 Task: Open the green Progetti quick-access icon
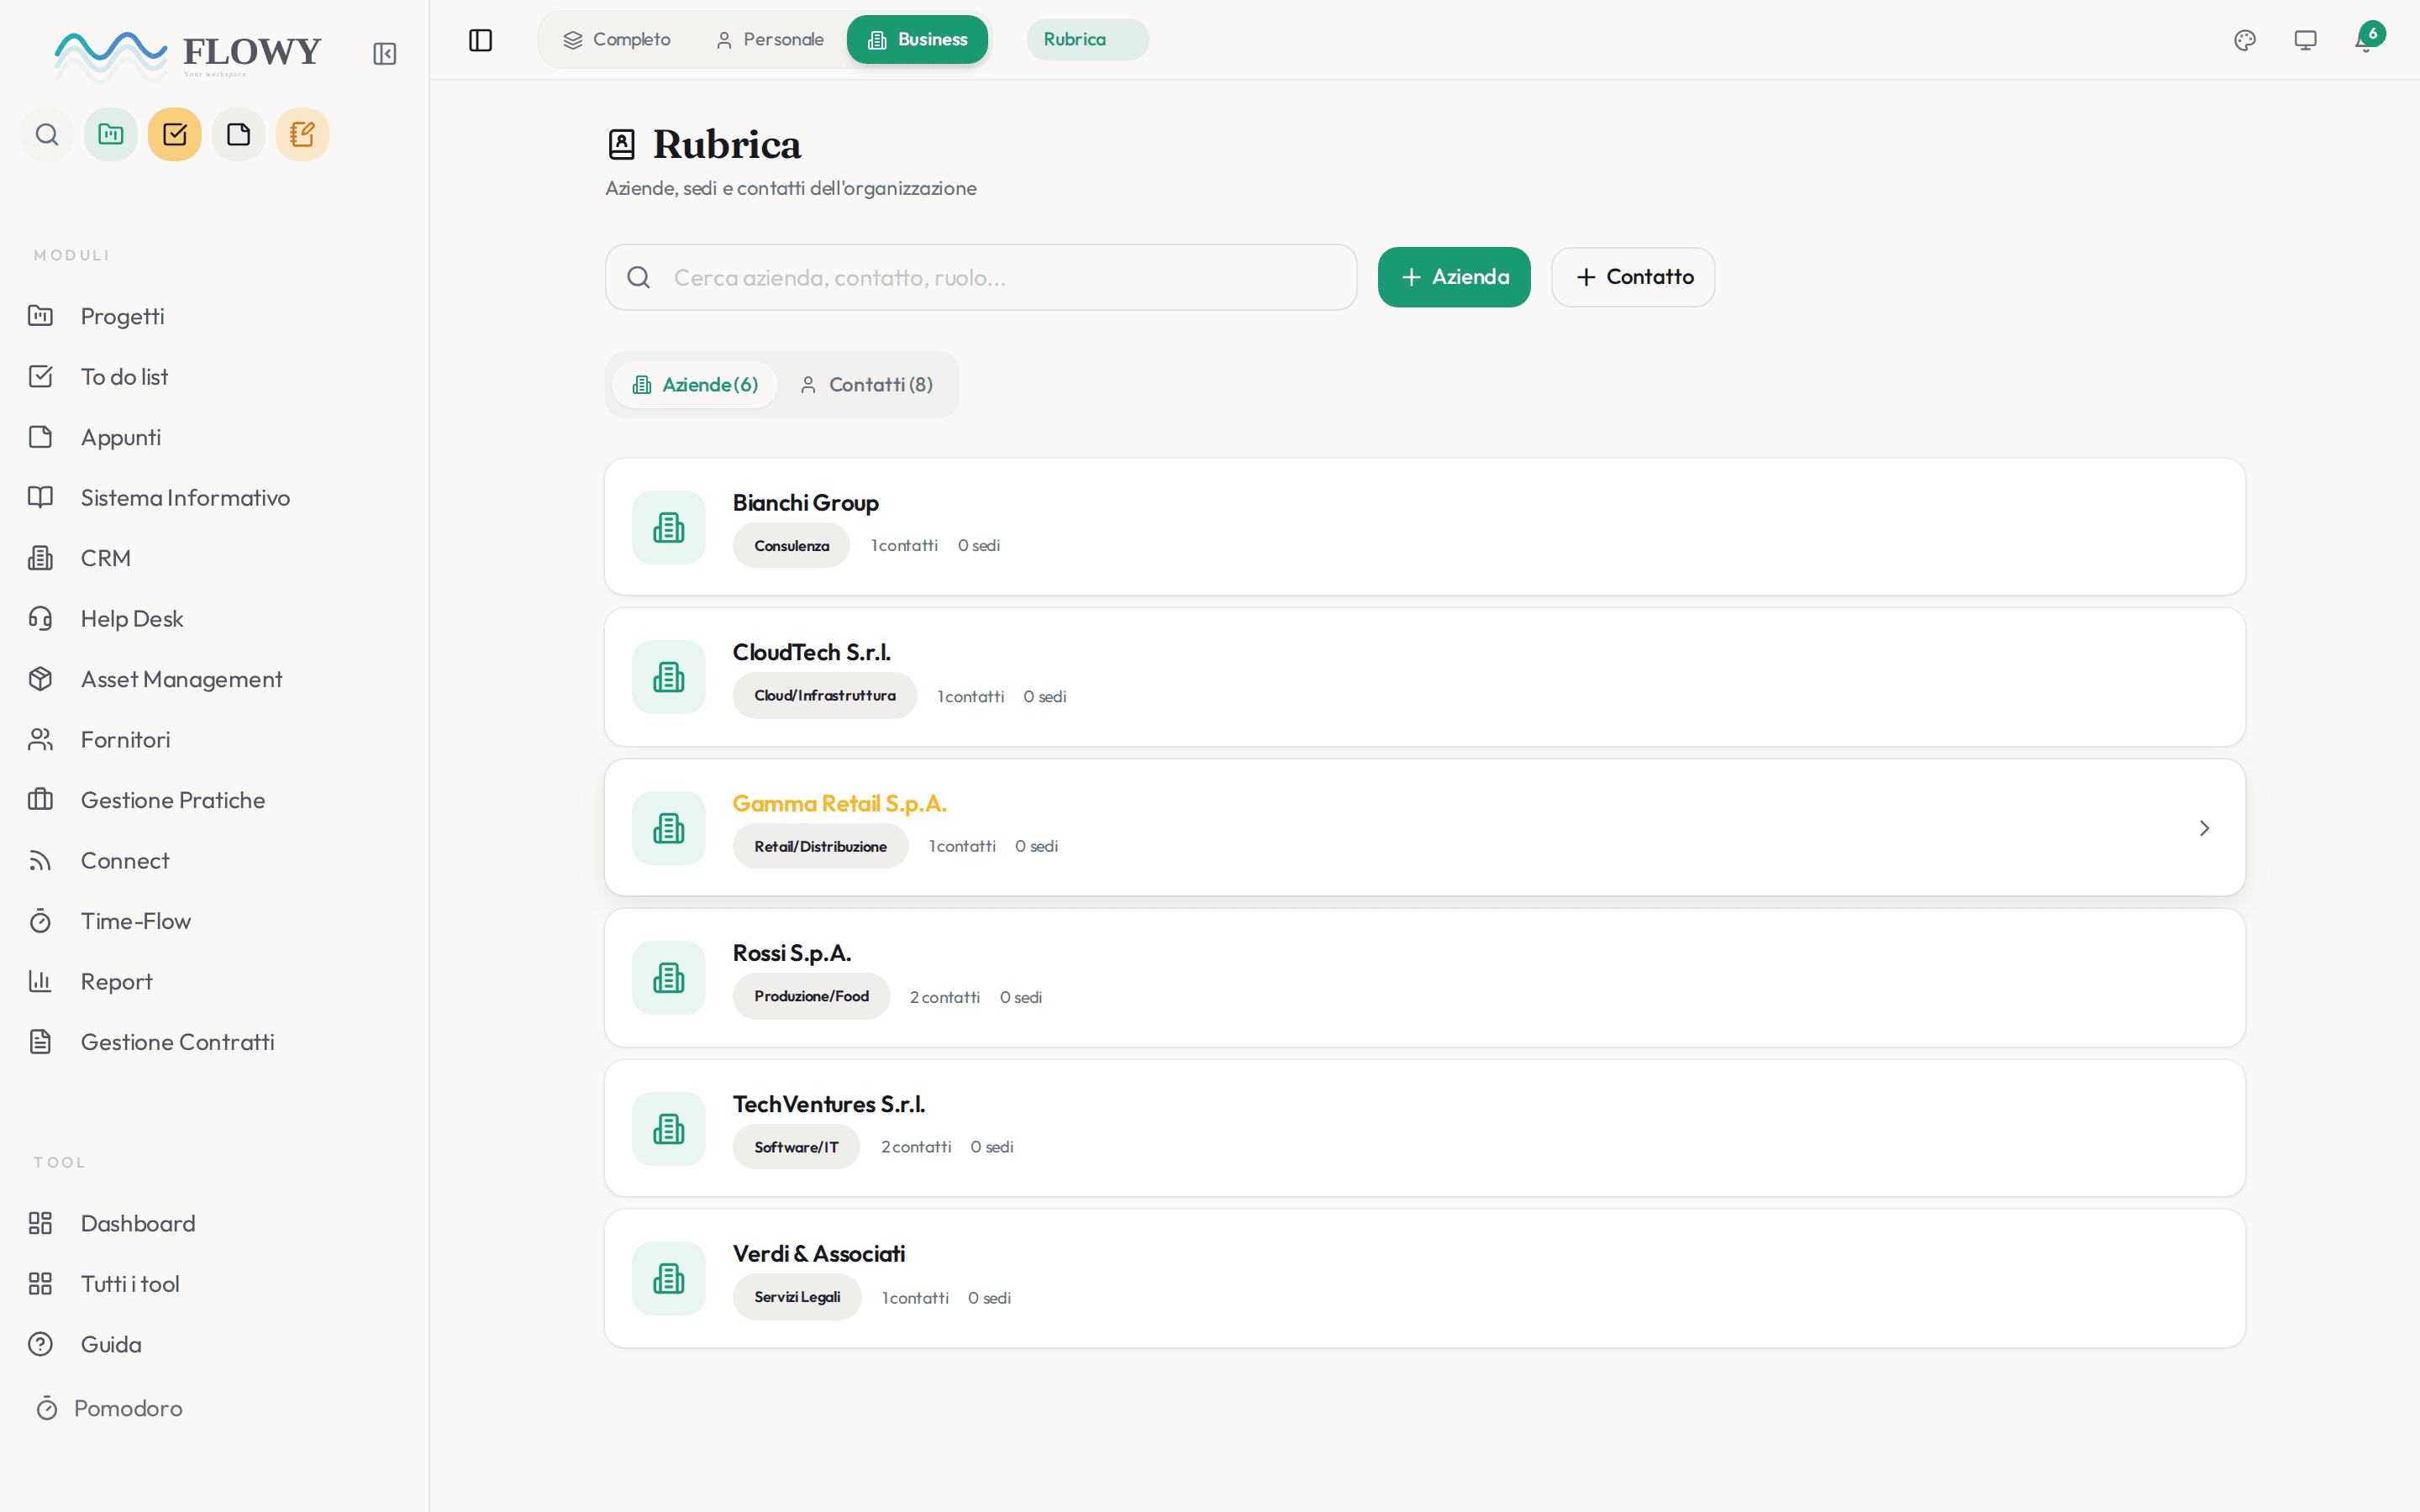pyautogui.click(x=111, y=134)
